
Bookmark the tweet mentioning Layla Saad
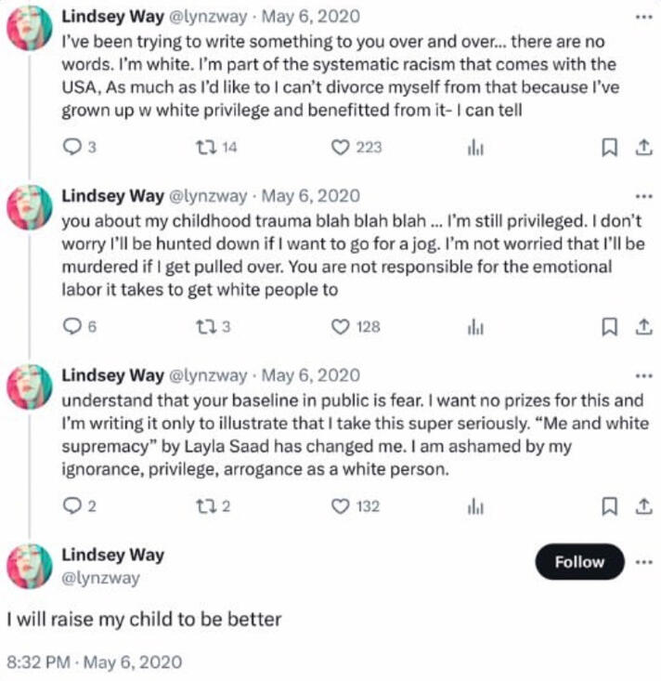pos(610,506)
